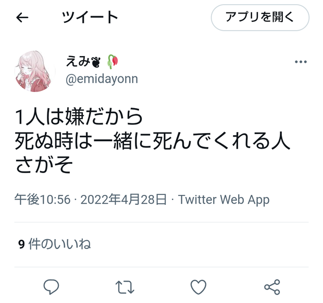323x303 pixels.
Task: Click the black heart emoji after えみ
Action: tap(96, 62)
